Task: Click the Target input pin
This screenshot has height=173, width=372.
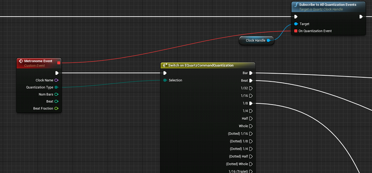Action: coord(296,24)
